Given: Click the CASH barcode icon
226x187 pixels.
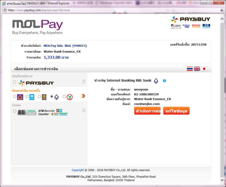Looking at the screenshot, I should (x=27, y=112).
